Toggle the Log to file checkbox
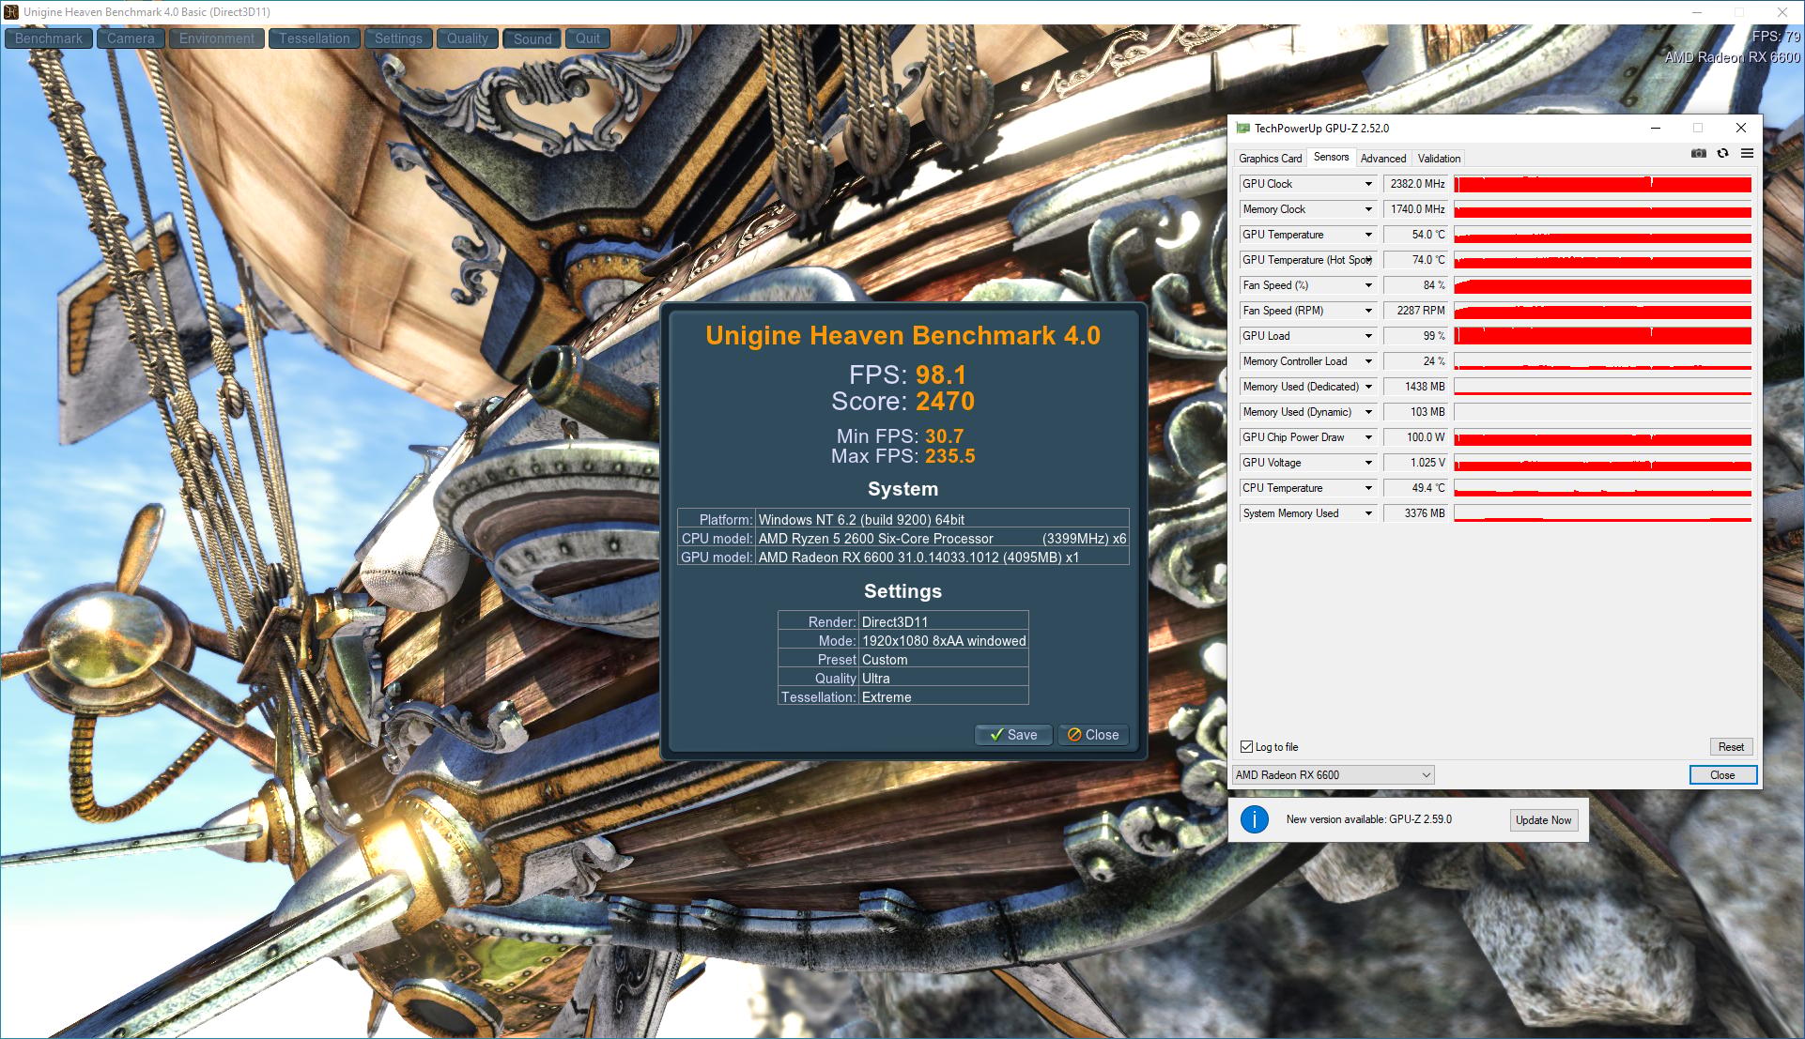The image size is (1805, 1039). [x=1246, y=747]
